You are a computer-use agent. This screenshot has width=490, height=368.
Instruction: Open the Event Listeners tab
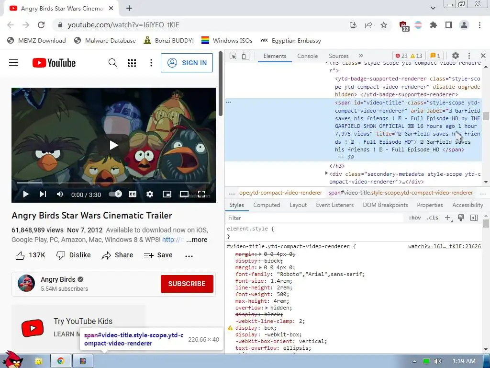(334, 205)
